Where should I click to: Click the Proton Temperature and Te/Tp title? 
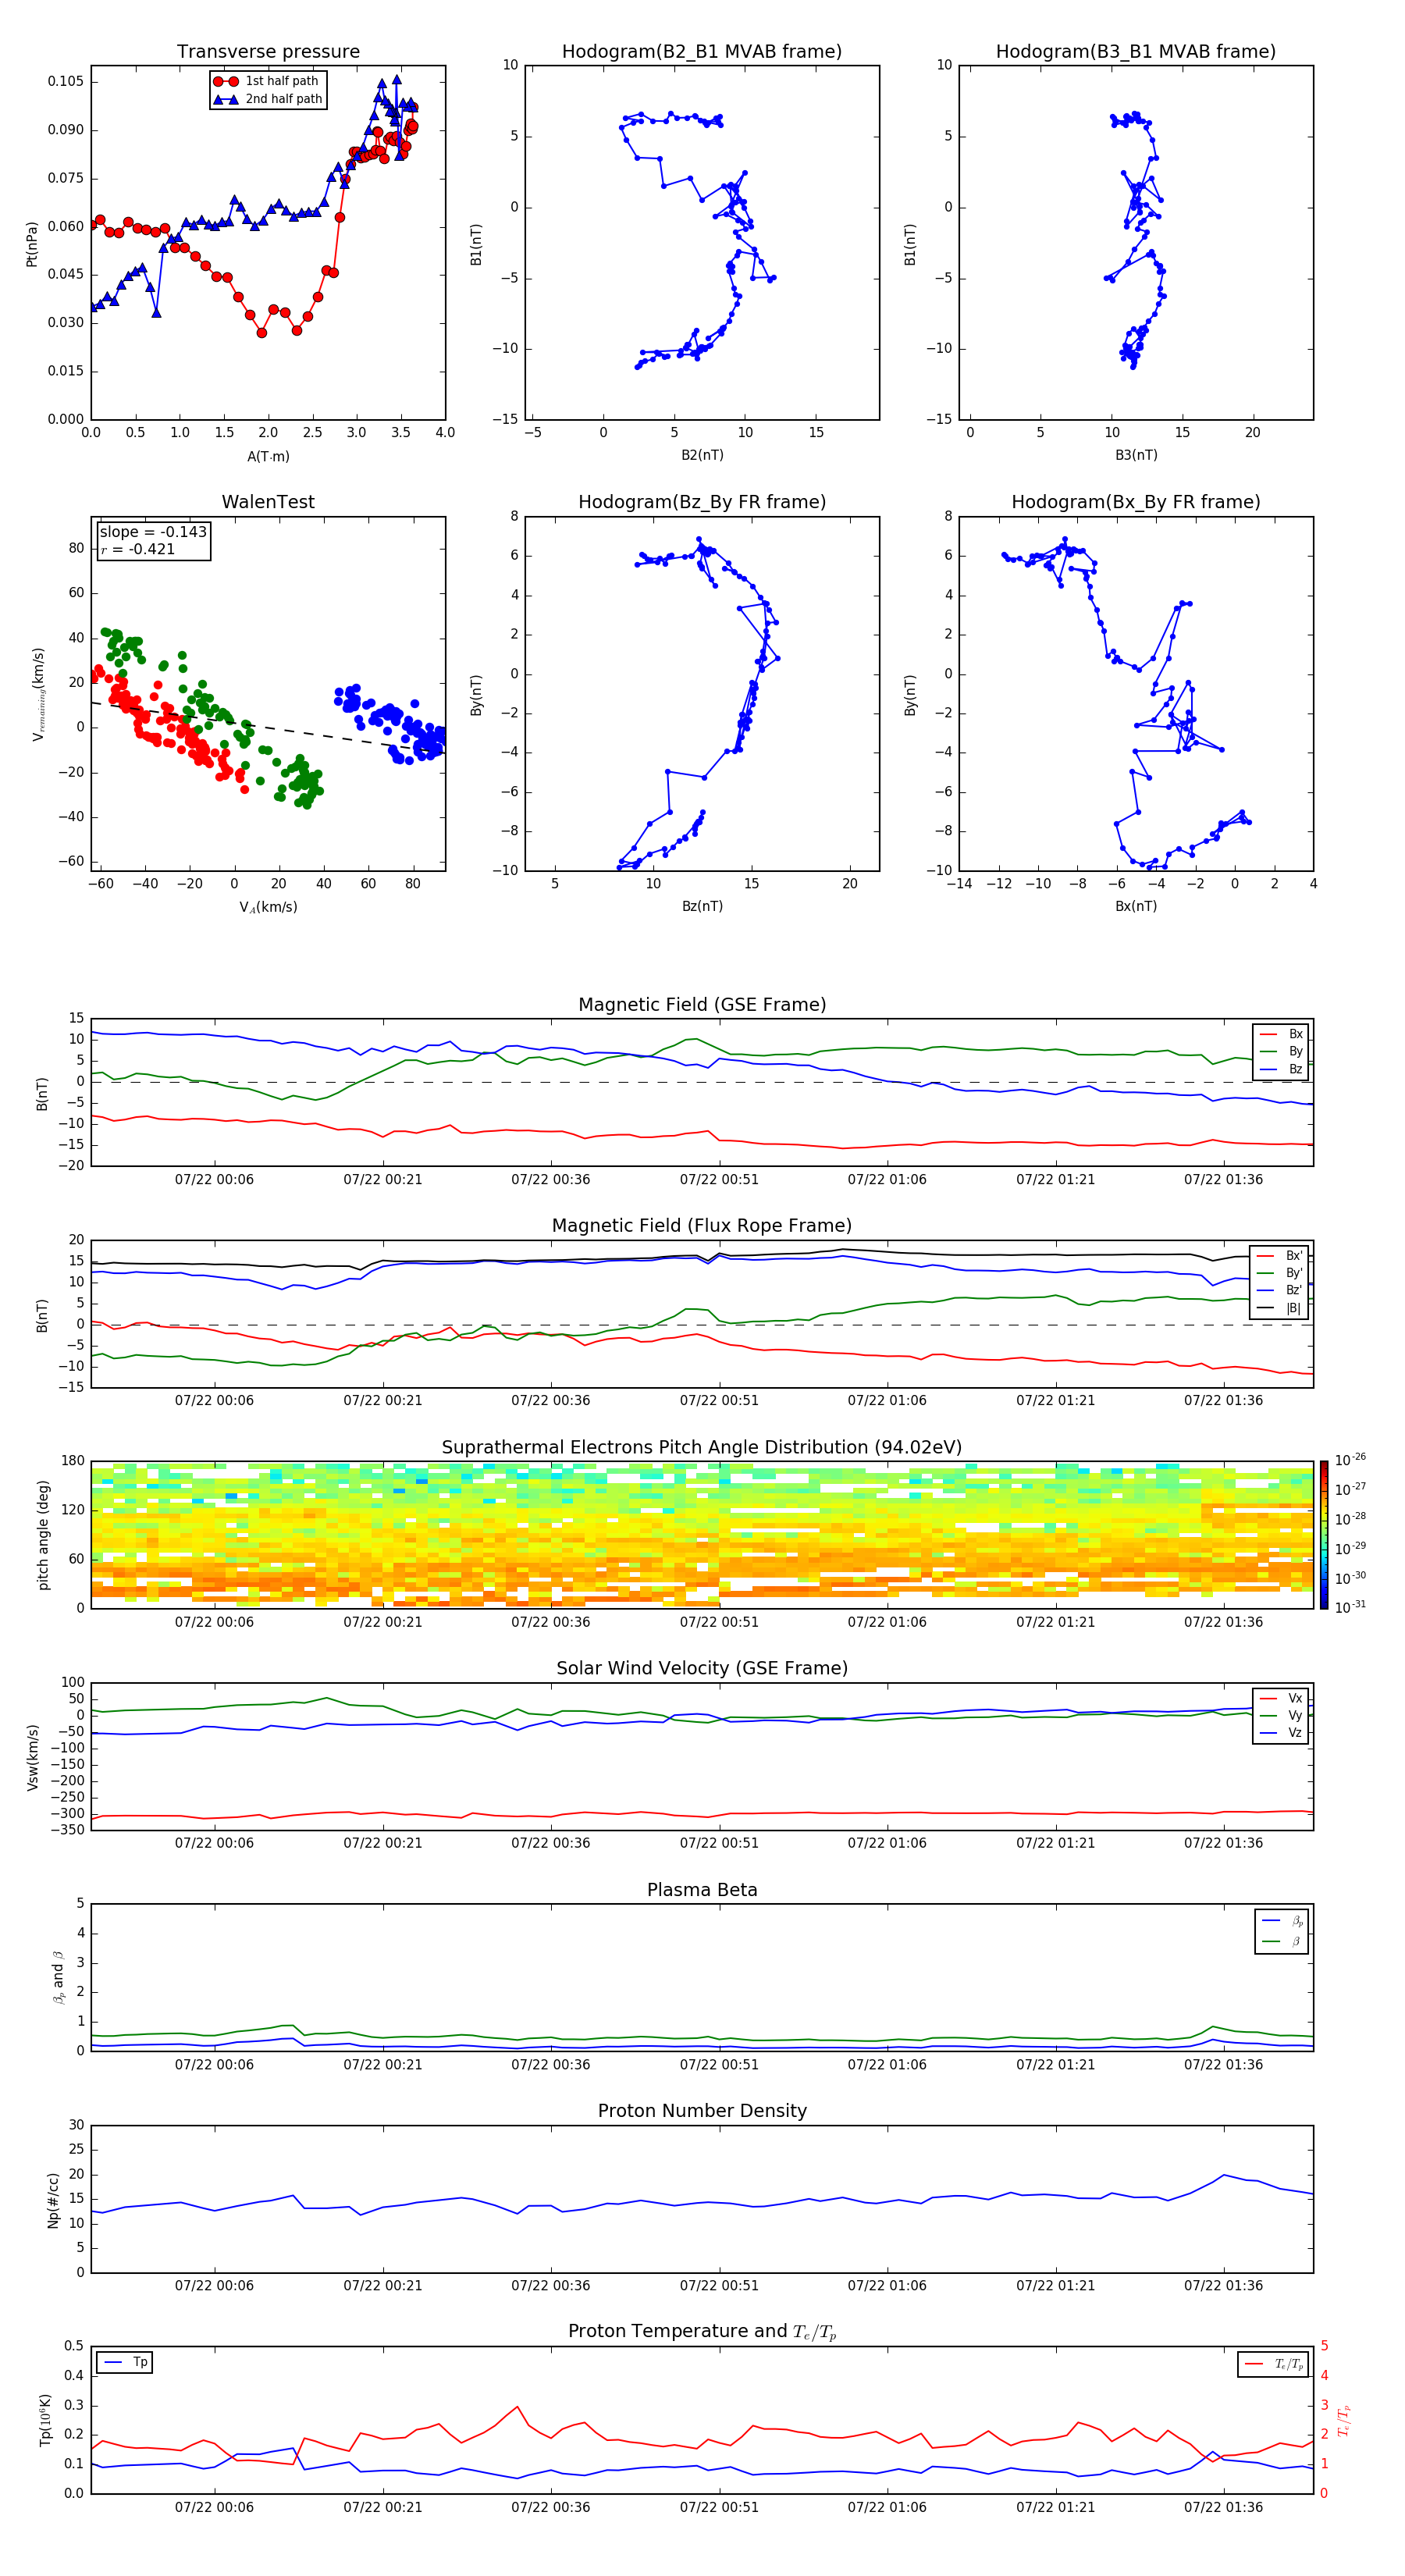point(702,2332)
